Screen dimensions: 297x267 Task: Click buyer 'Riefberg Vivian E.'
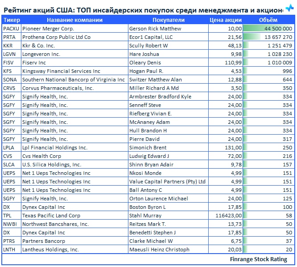150,114
